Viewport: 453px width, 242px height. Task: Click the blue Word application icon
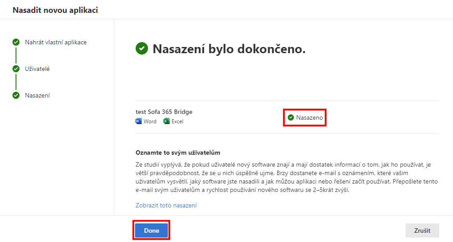pos(139,121)
